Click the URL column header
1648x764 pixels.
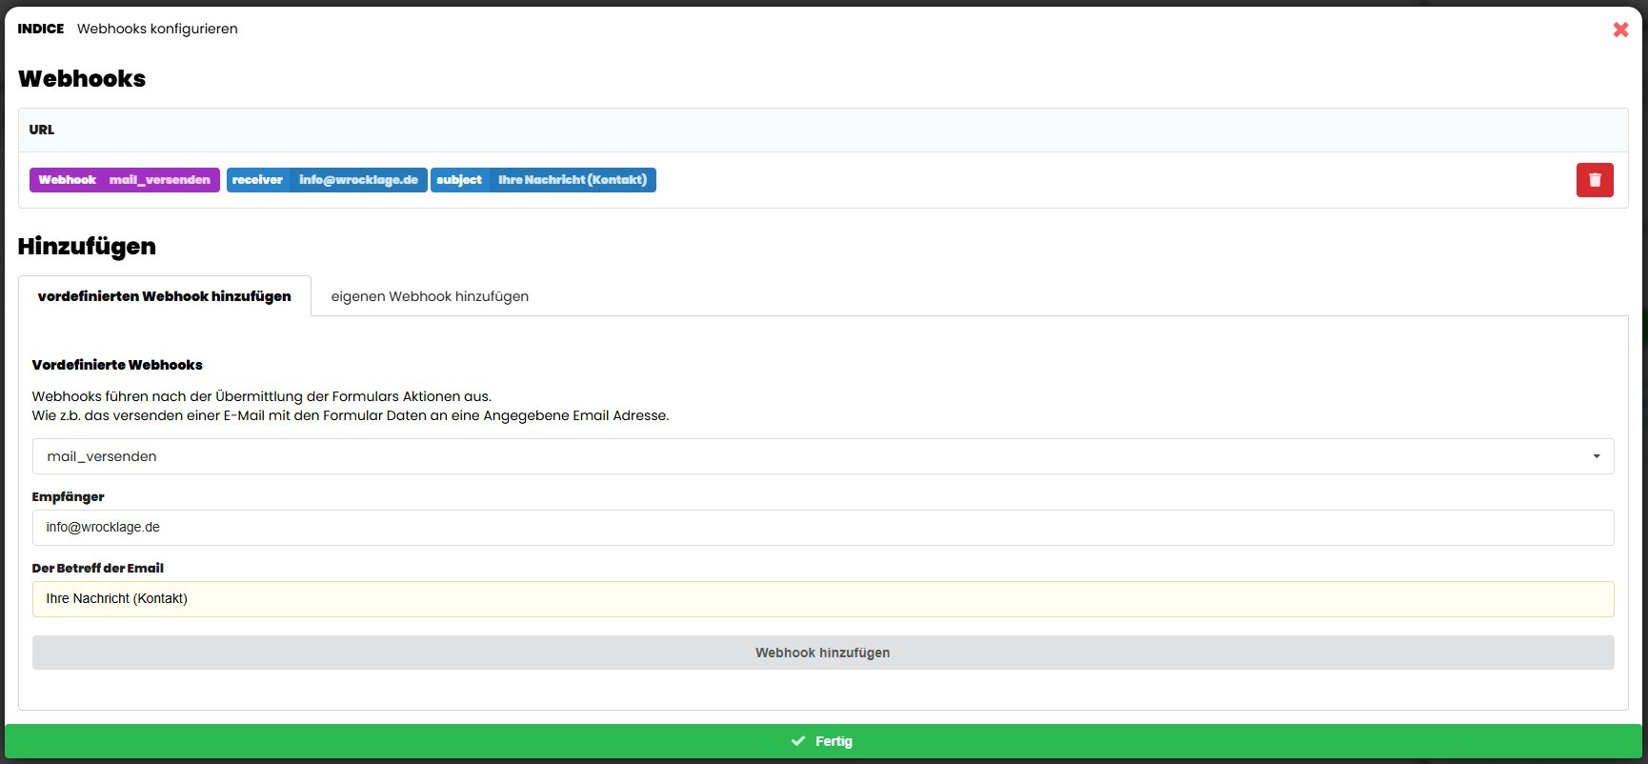click(42, 130)
